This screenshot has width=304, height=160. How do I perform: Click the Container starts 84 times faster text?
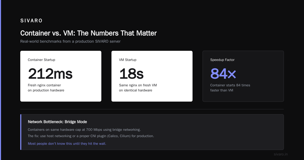(x=230, y=88)
